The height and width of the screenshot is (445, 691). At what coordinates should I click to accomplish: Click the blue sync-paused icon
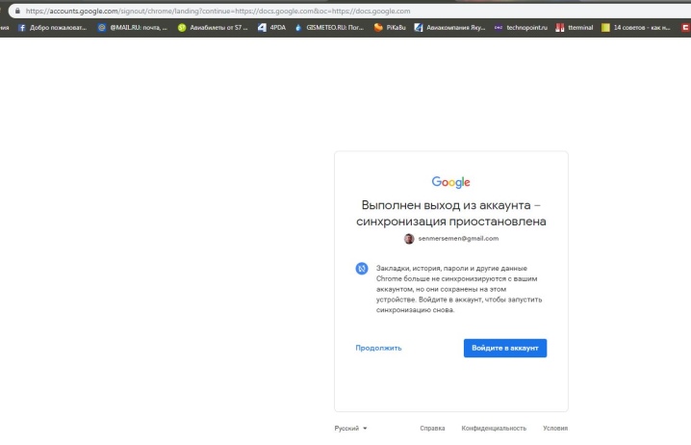pos(362,268)
